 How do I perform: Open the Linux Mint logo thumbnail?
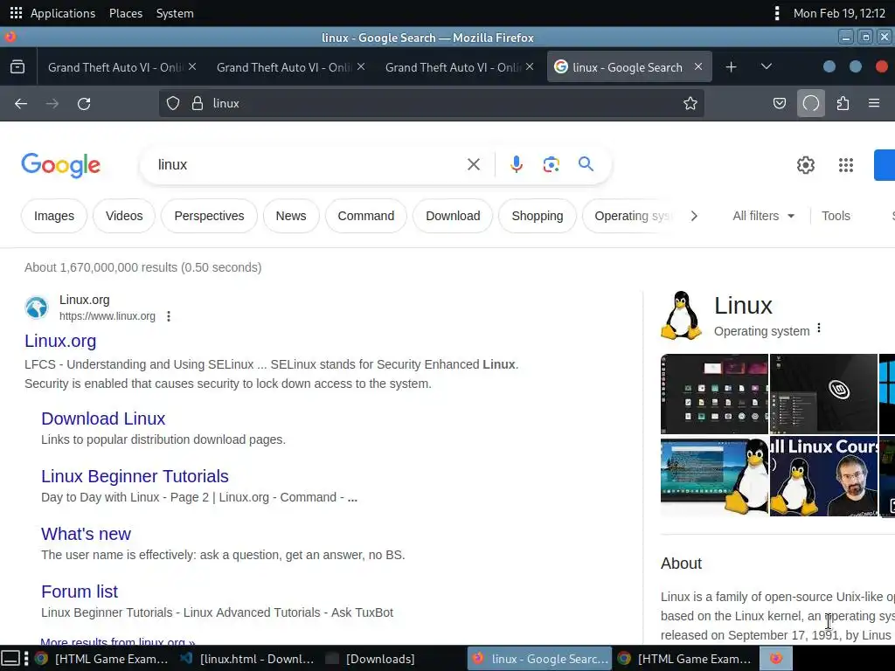point(823,394)
